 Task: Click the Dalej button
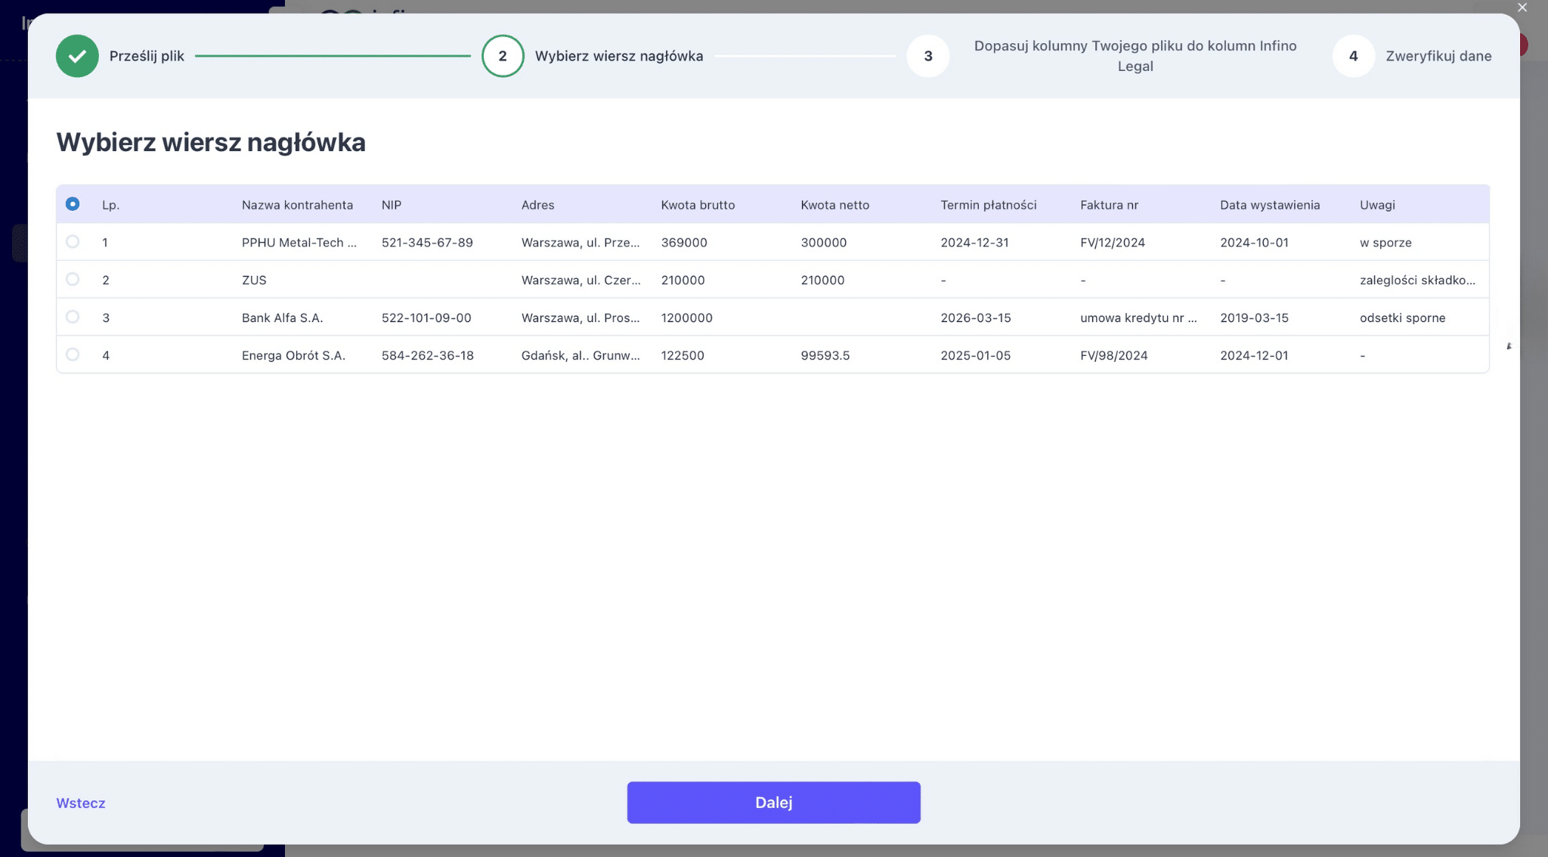click(773, 803)
